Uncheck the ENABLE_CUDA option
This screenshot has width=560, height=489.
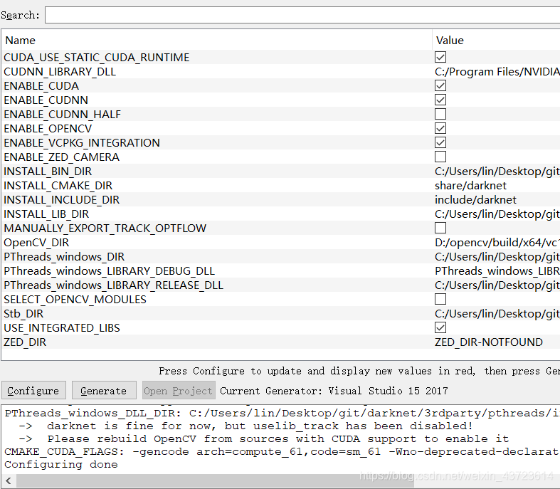(x=440, y=85)
